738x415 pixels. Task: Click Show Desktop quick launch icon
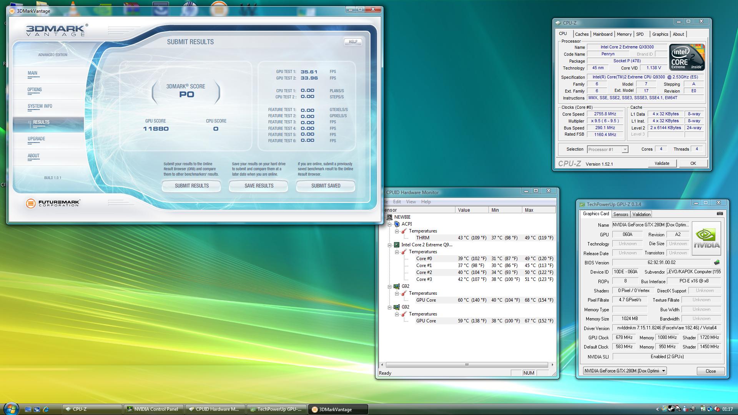[28, 409]
